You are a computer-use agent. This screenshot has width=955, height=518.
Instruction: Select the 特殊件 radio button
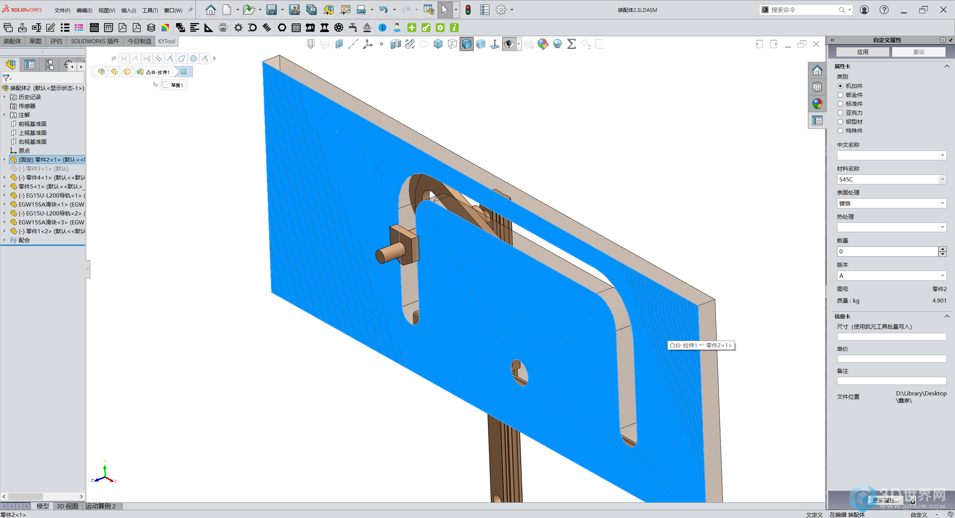point(840,131)
